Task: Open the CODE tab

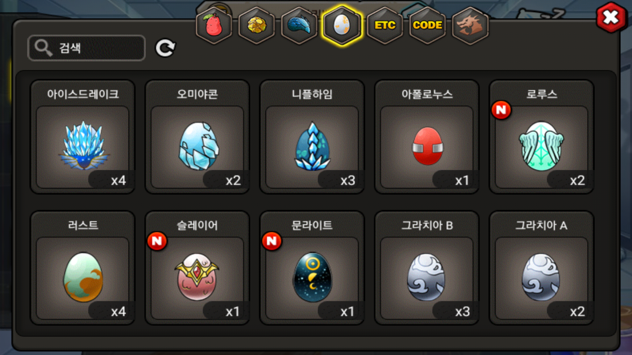Action: click(x=427, y=25)
